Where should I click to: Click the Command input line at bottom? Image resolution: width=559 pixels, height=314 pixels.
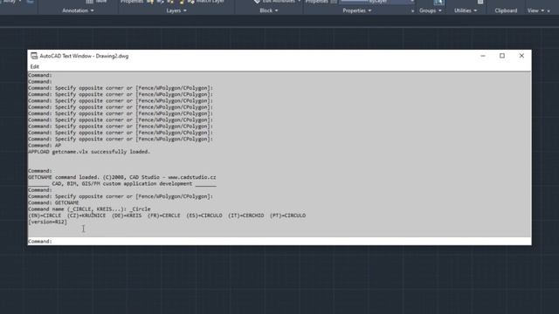[x=279, y=242]
